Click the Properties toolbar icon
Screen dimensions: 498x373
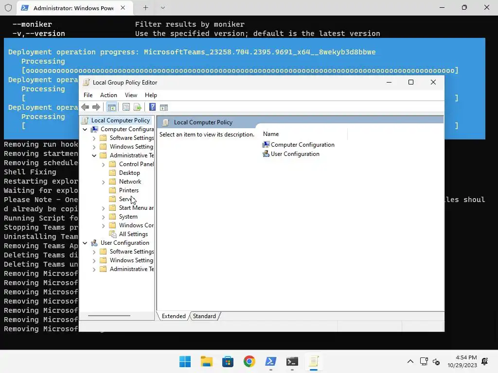point(126,107)
